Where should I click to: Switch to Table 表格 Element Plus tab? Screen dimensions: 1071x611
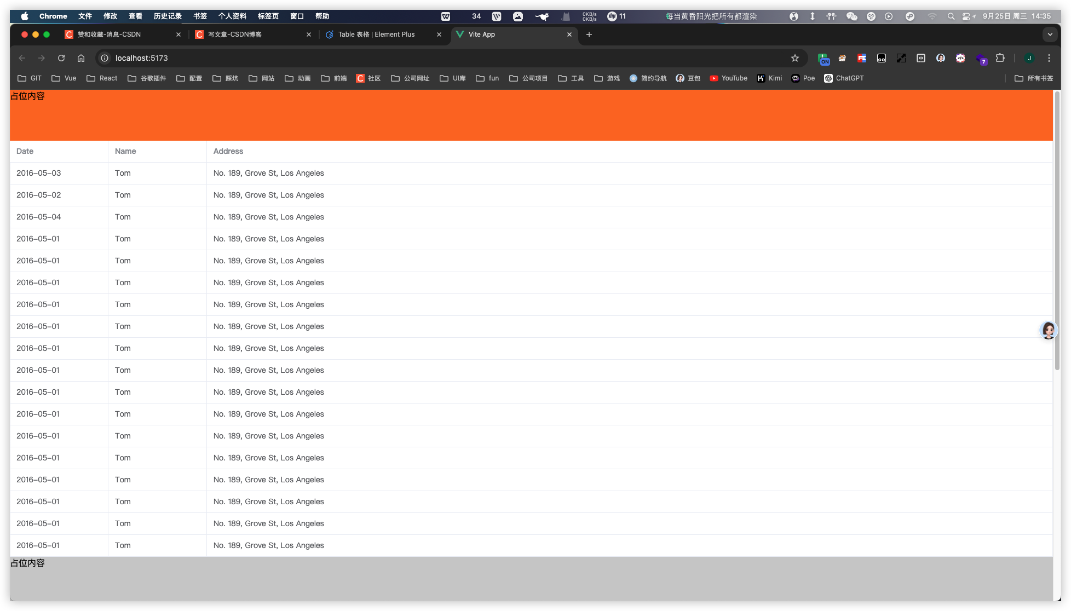[377, 34]
